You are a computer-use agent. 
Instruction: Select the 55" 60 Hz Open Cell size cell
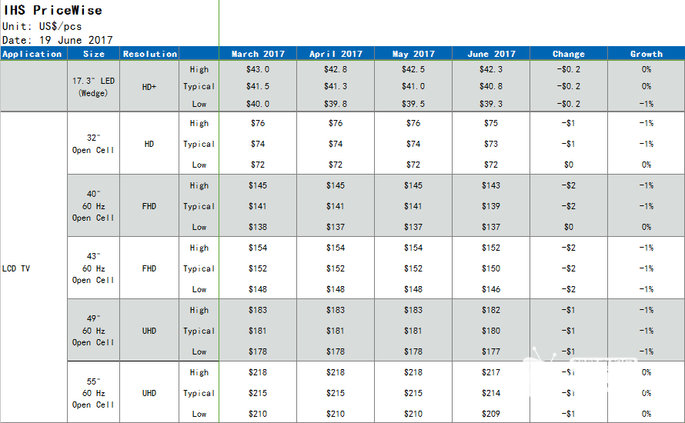click(x=93, y=393)
